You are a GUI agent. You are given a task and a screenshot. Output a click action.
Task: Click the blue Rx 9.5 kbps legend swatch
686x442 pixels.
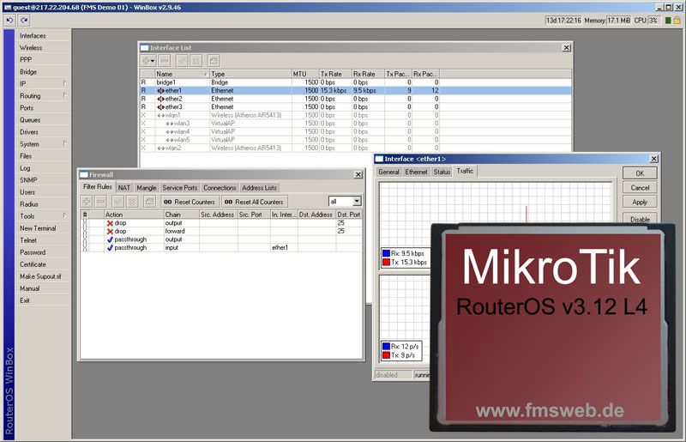[x=386, y=253]
